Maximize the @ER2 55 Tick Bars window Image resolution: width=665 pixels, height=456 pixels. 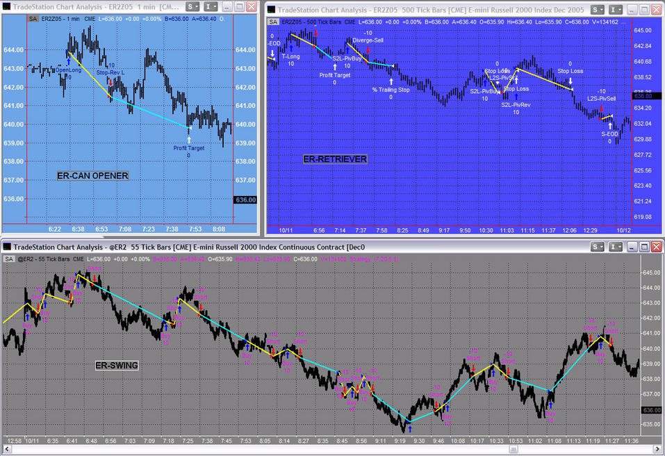pos(644,247)
